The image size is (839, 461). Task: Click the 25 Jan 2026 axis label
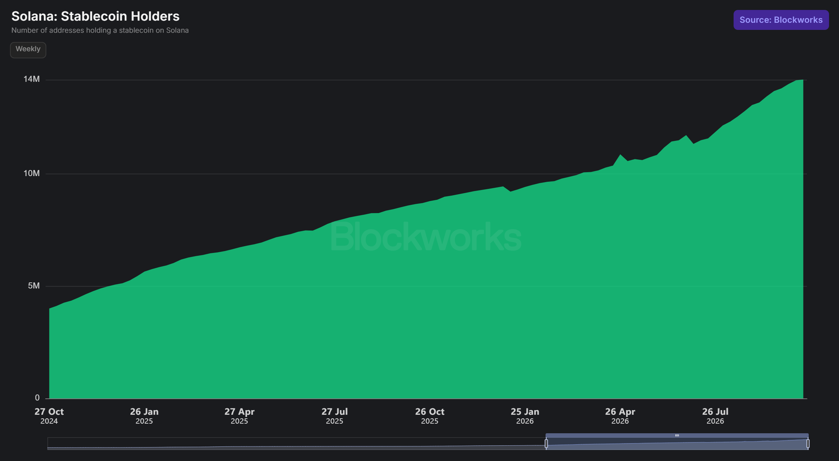coord(525,416)
